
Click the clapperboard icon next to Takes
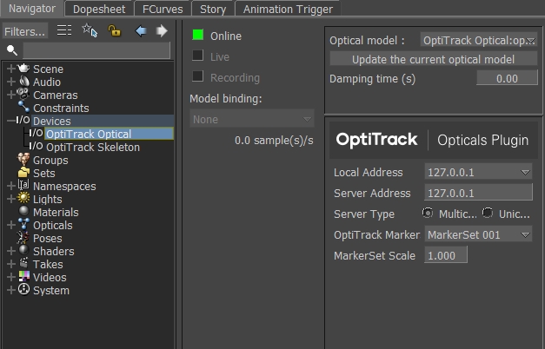(x=23, y=264)
